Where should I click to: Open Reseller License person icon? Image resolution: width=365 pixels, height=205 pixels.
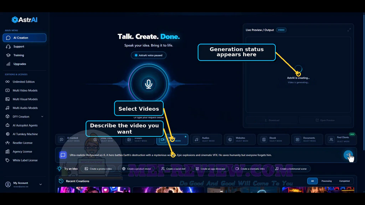point(7,143)
